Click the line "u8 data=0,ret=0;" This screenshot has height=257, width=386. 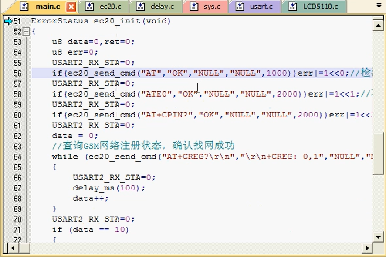point(93,42)
